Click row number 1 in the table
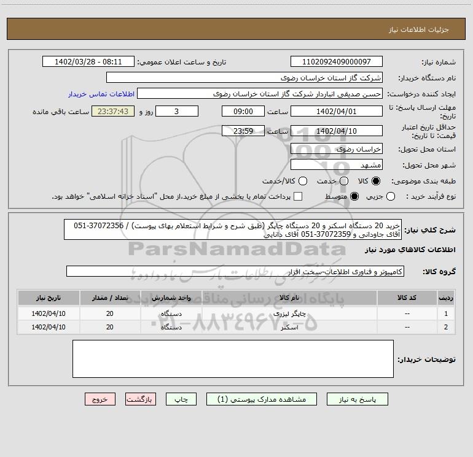 click(446, 313)
